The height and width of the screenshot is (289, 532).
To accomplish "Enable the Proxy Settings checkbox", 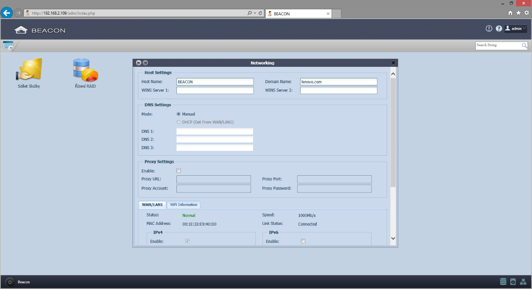I will 179,171.
